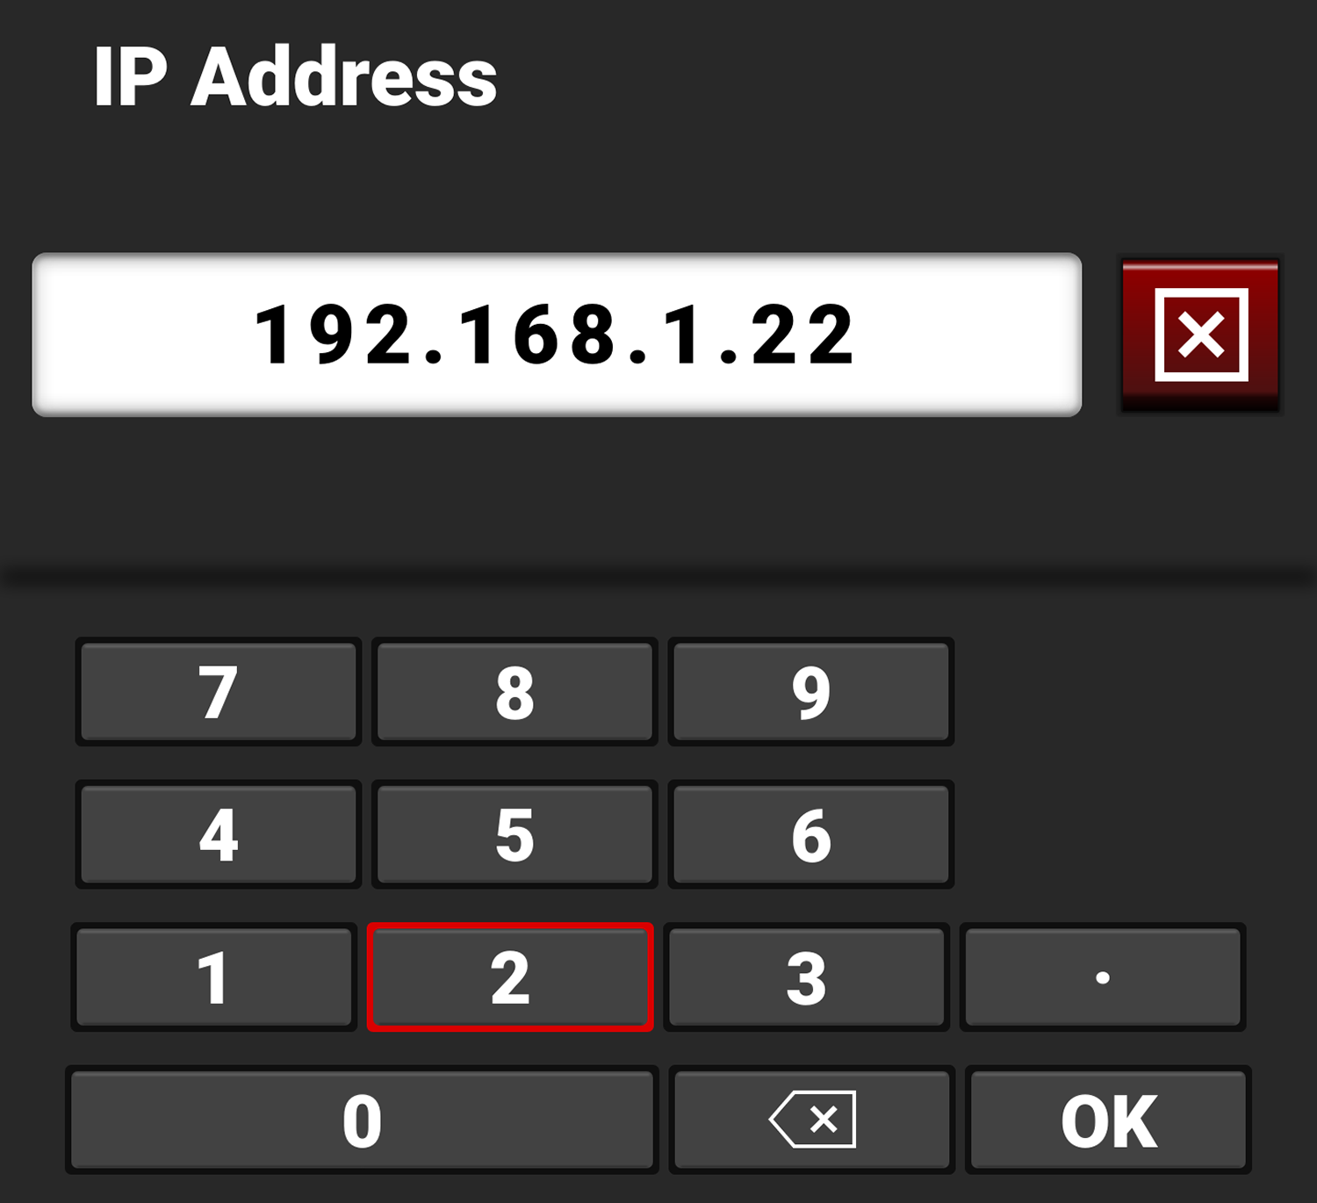Tap the number 7 key
Image resolution: width=1317 pixels, height=1203 pixels.
pos(218,692)
